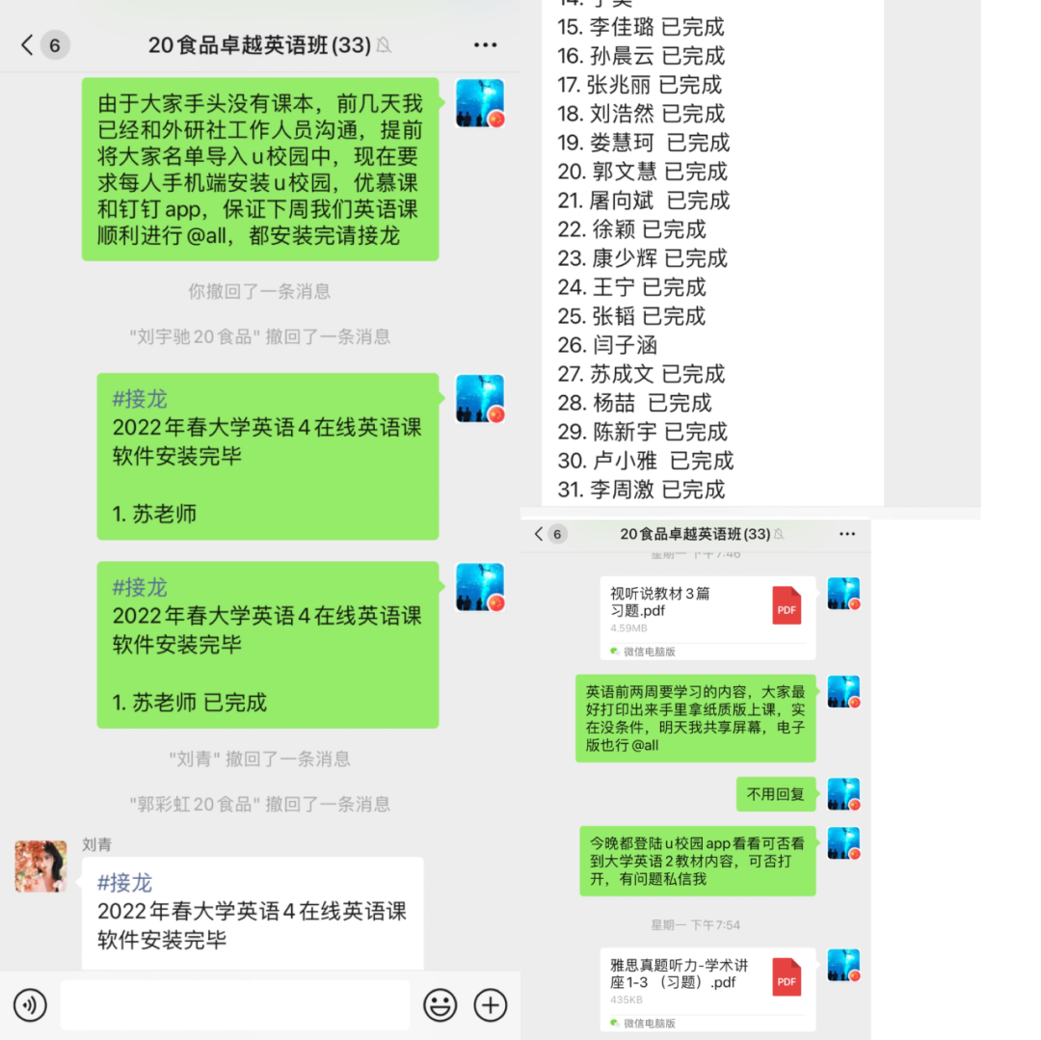Open three-dot menu in the lower right chat
The width and height of the screenshot is (1041, 1040).
pyautogui.click(x=847, y=534)
